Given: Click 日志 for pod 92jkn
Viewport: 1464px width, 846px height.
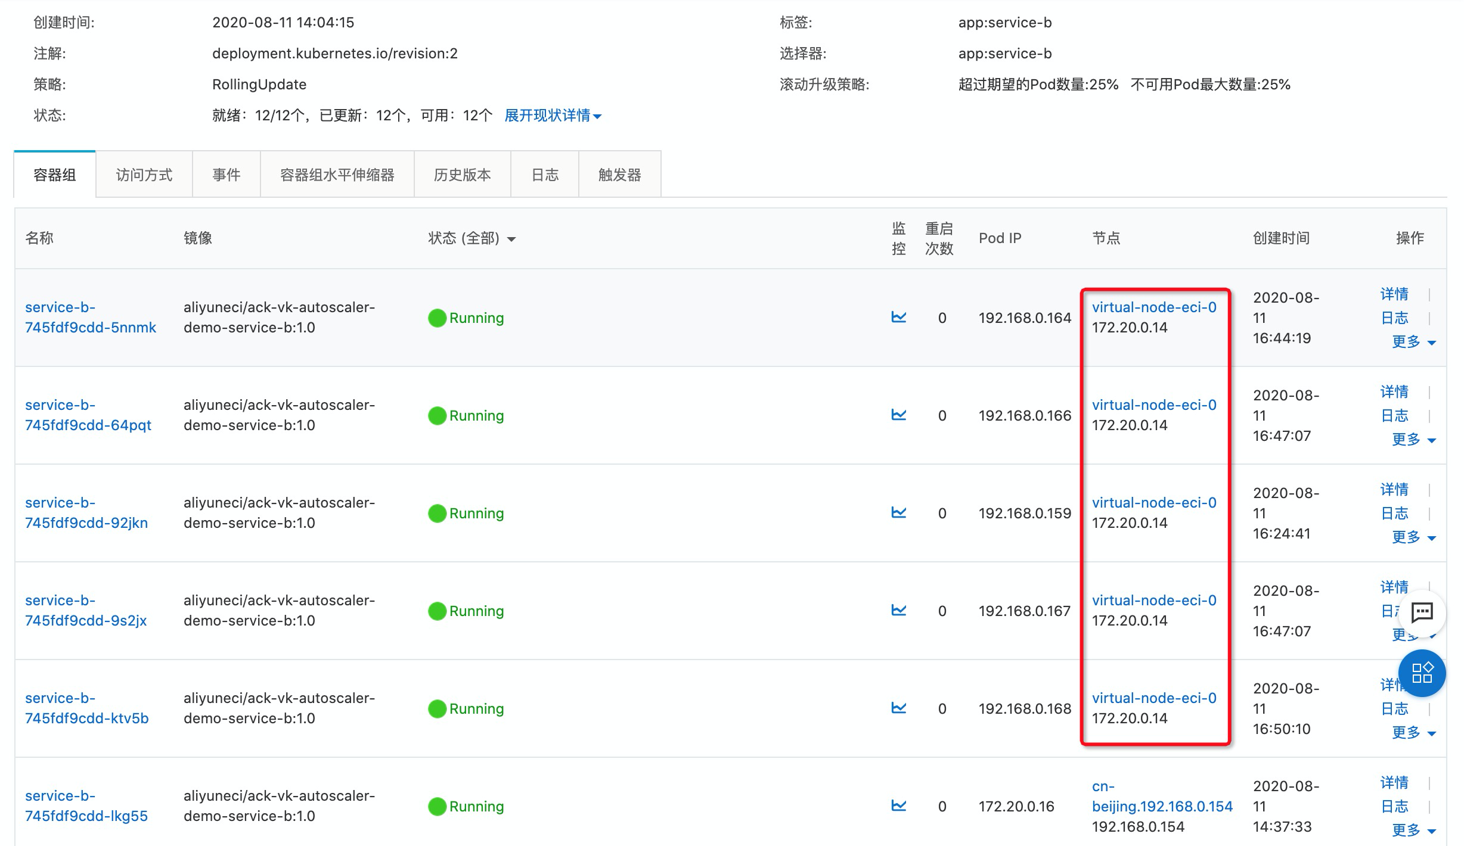Looking at the screenshot, I should click(x=1394, y=513).
